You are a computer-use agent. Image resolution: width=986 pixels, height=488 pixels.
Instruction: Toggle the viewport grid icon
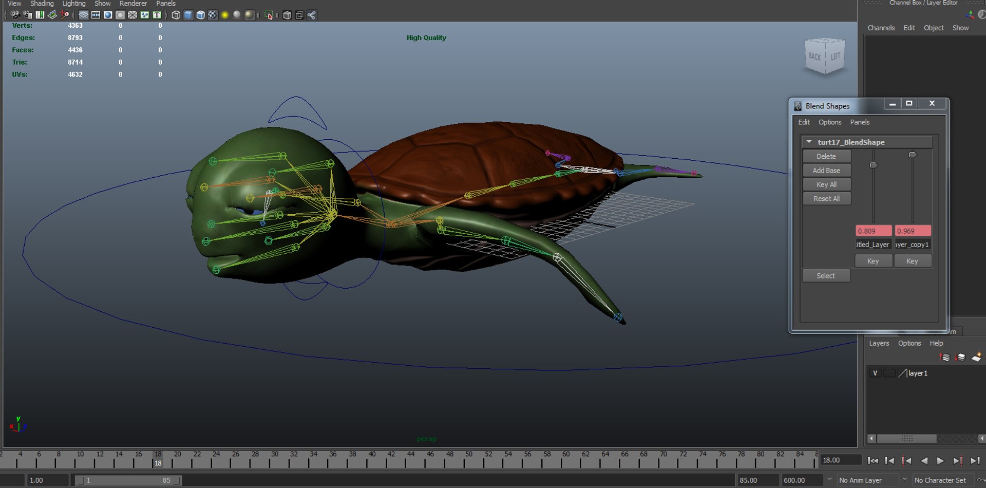[x=83, y=15]
